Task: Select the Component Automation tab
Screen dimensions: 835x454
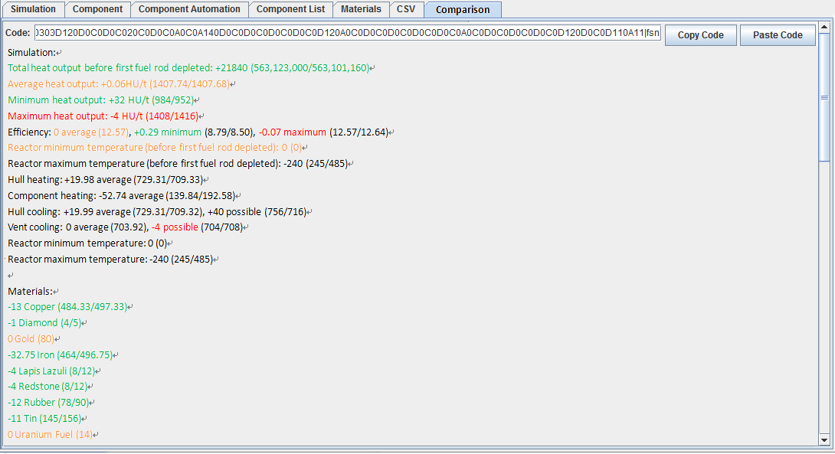Action: (188, 10)
